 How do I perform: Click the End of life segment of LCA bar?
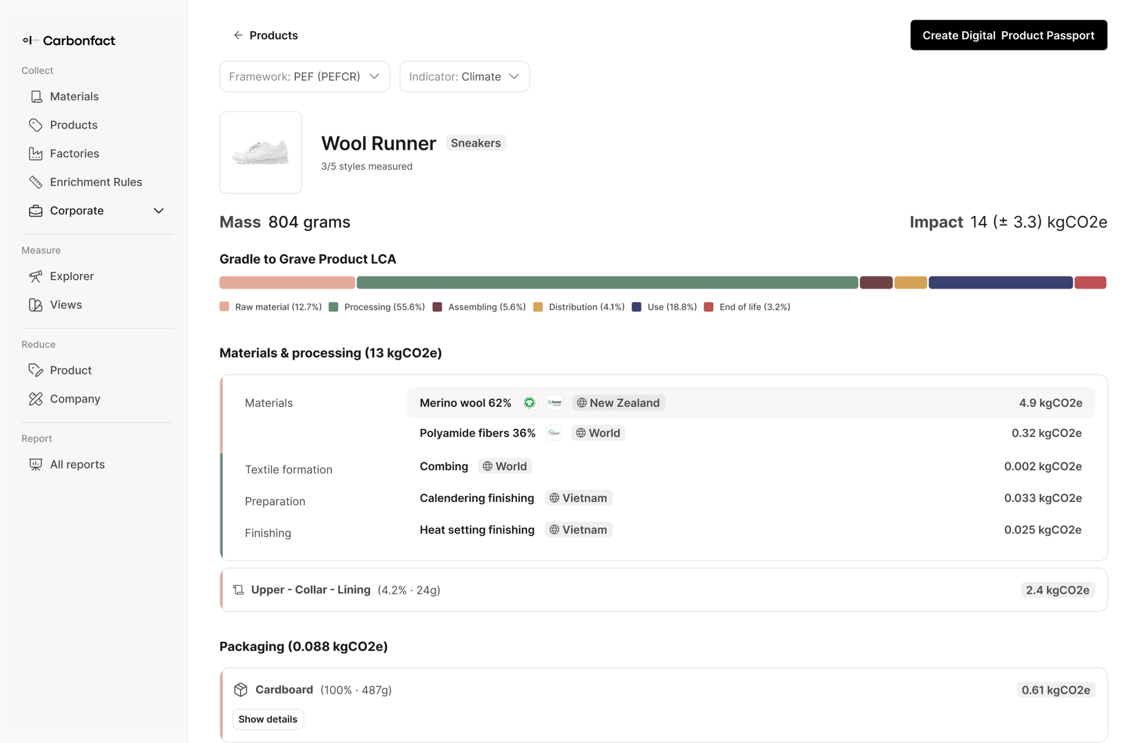1090,282
